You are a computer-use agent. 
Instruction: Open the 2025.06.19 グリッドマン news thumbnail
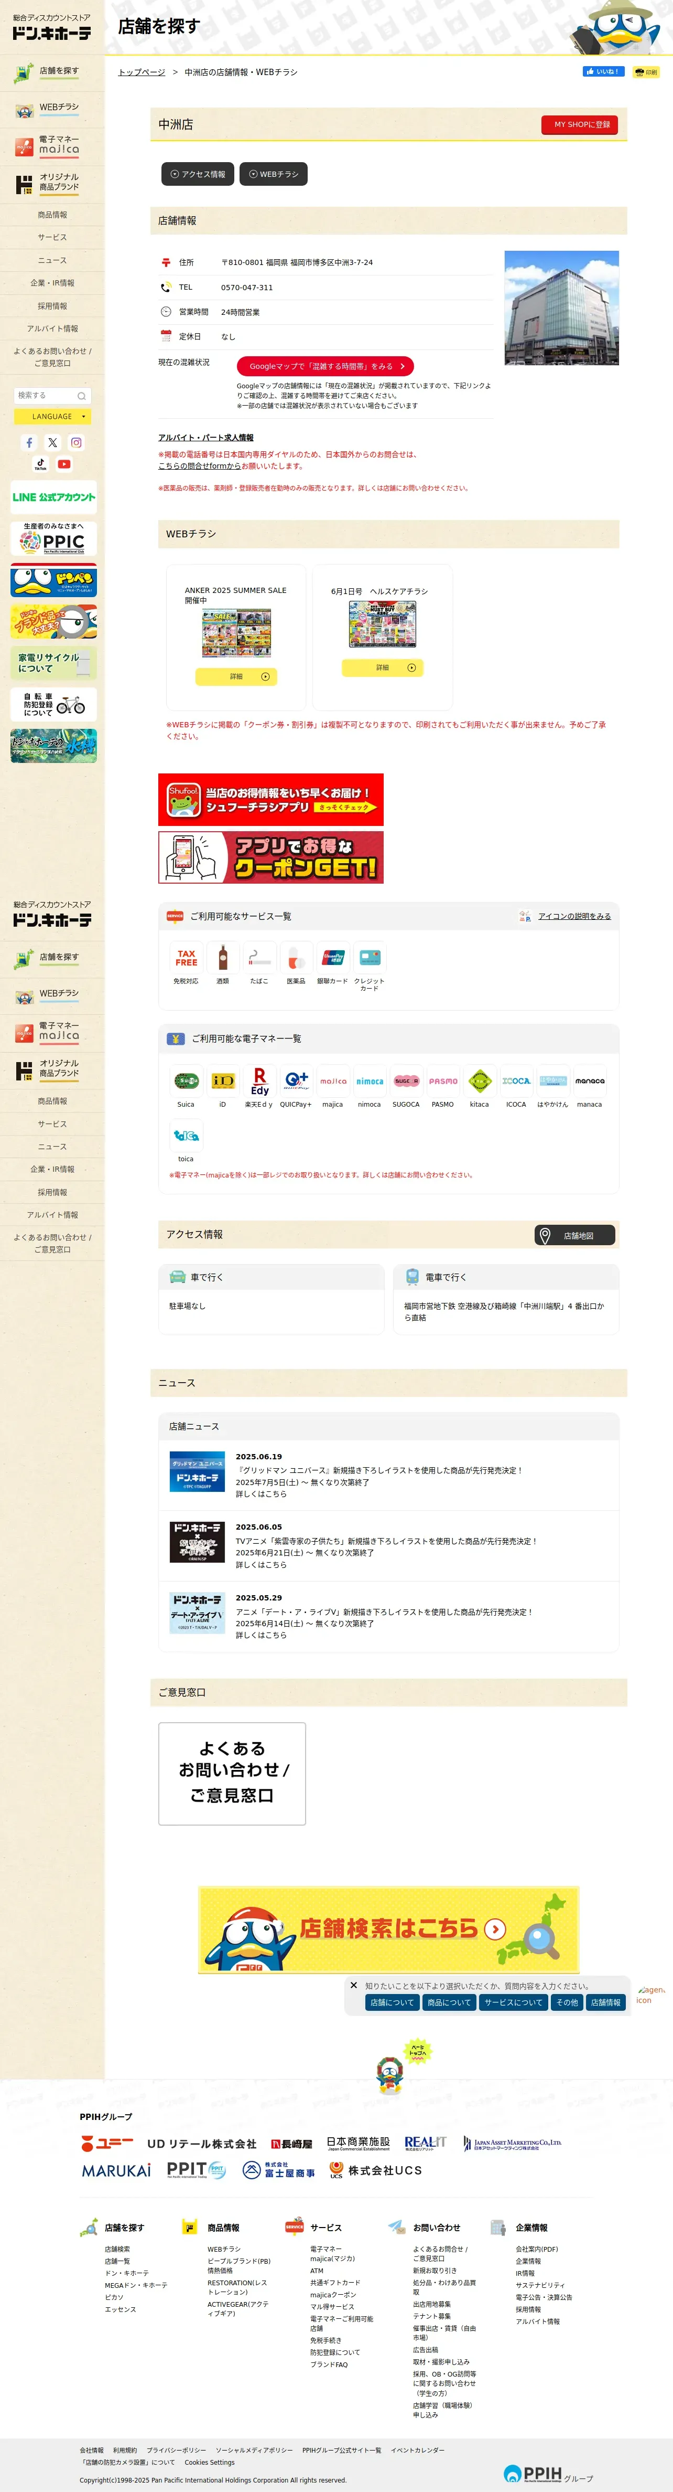197,1471
